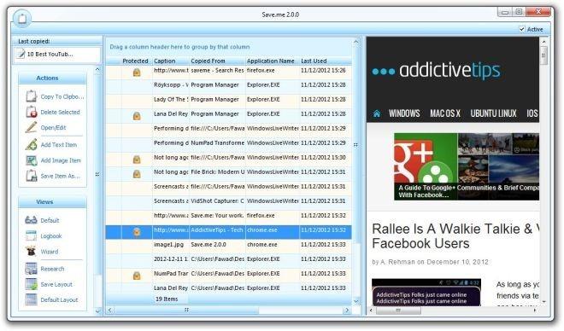Click the Copy To Clipboard label
This screenshot has width=564, height=331.
point(62,96)
